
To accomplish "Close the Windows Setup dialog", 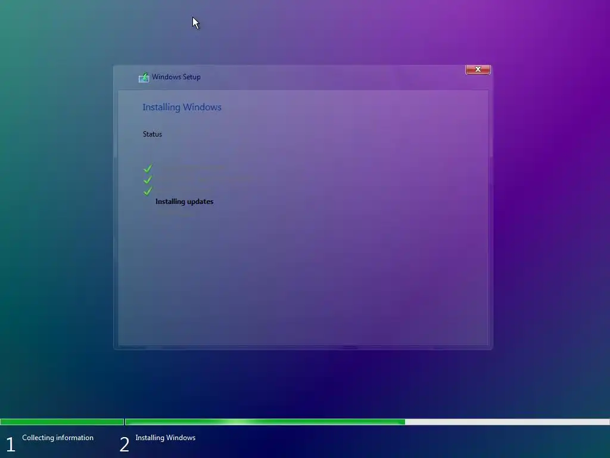I will [478, 69].
